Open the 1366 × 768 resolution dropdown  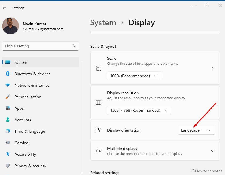pos(139,110)
